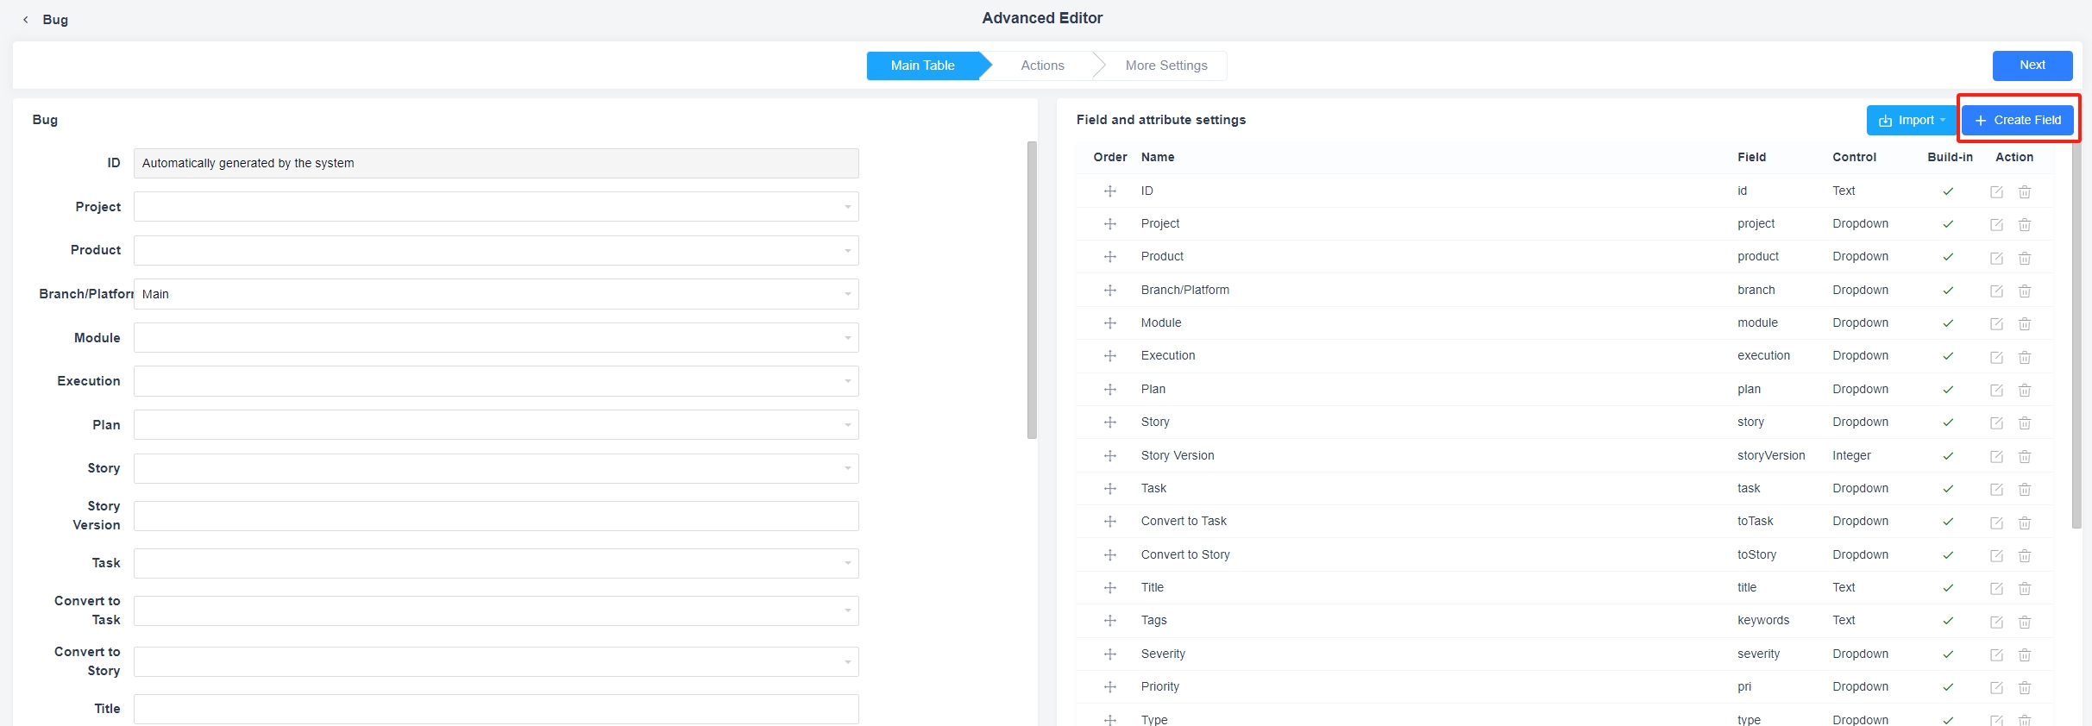
Task: Open edit for Plan field row
Action: coord(1996,391)
